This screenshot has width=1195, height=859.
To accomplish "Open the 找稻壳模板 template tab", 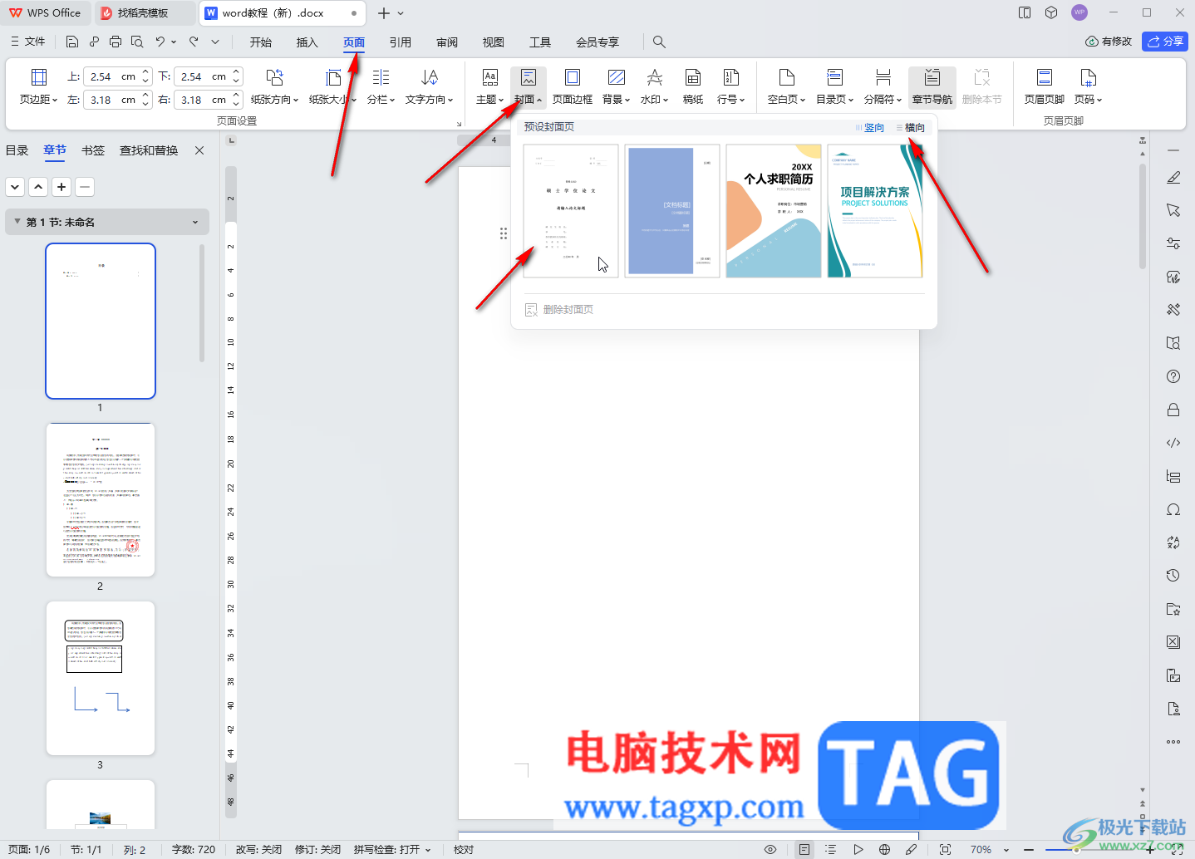I will pyautogui.click(x=143, y=13).
